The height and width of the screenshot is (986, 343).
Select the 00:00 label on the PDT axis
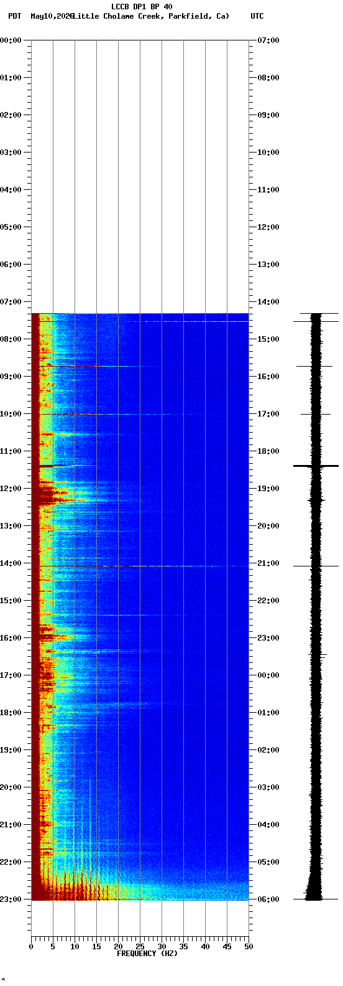tap(11, 40)
